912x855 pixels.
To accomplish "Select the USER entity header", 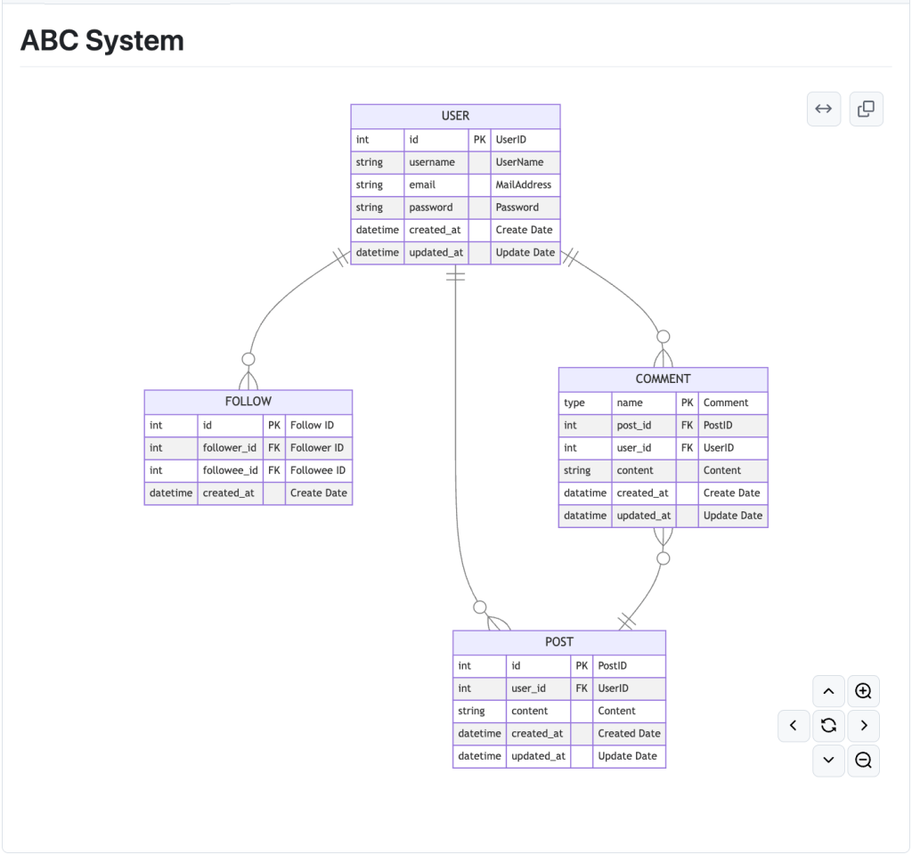I will [x=455, y=116].
